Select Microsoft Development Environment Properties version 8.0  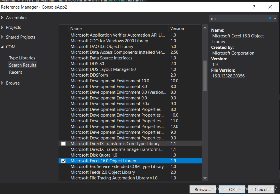[130, 109]
